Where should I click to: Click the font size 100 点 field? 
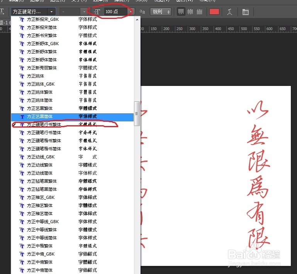115,12
